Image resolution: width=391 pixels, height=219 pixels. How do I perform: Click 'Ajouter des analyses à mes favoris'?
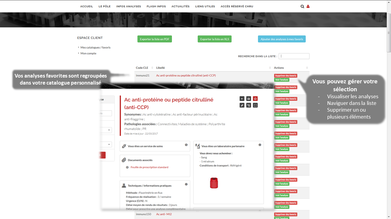[x=282, y=39]
